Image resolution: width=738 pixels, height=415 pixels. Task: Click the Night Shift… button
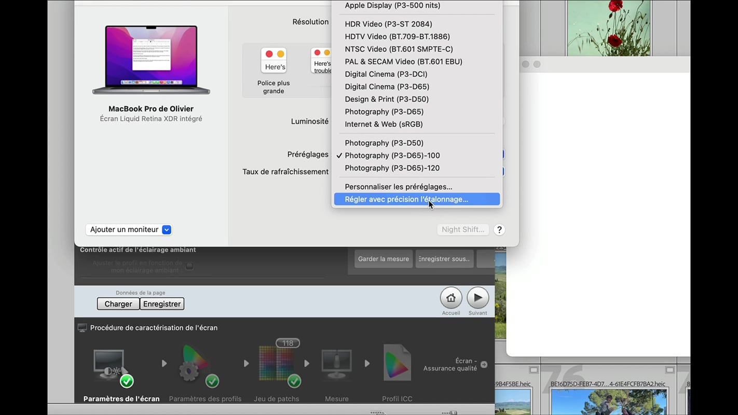(x=463, y=229)
